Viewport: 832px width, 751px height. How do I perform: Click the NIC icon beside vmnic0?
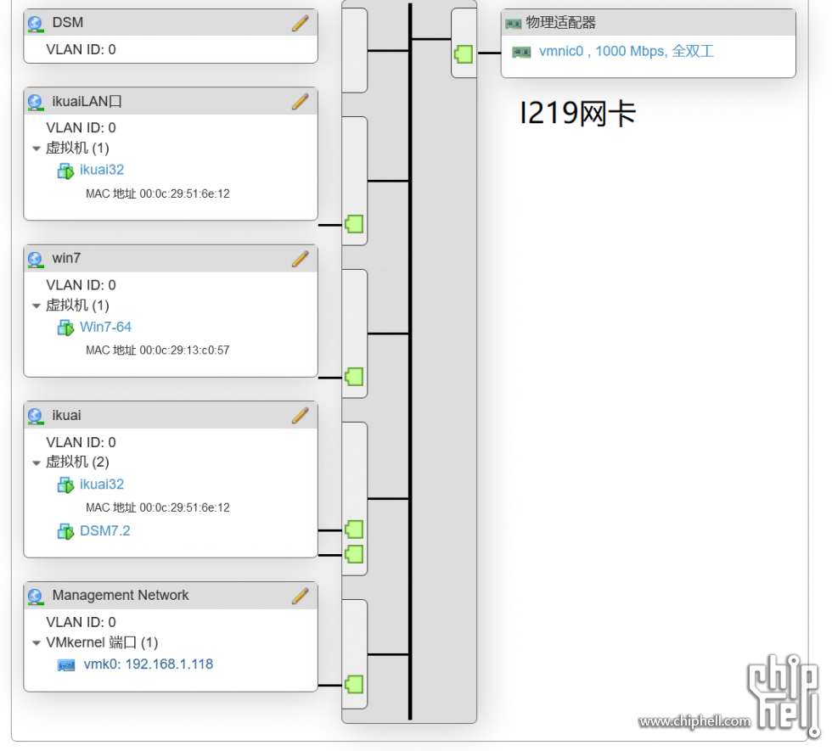521,52
